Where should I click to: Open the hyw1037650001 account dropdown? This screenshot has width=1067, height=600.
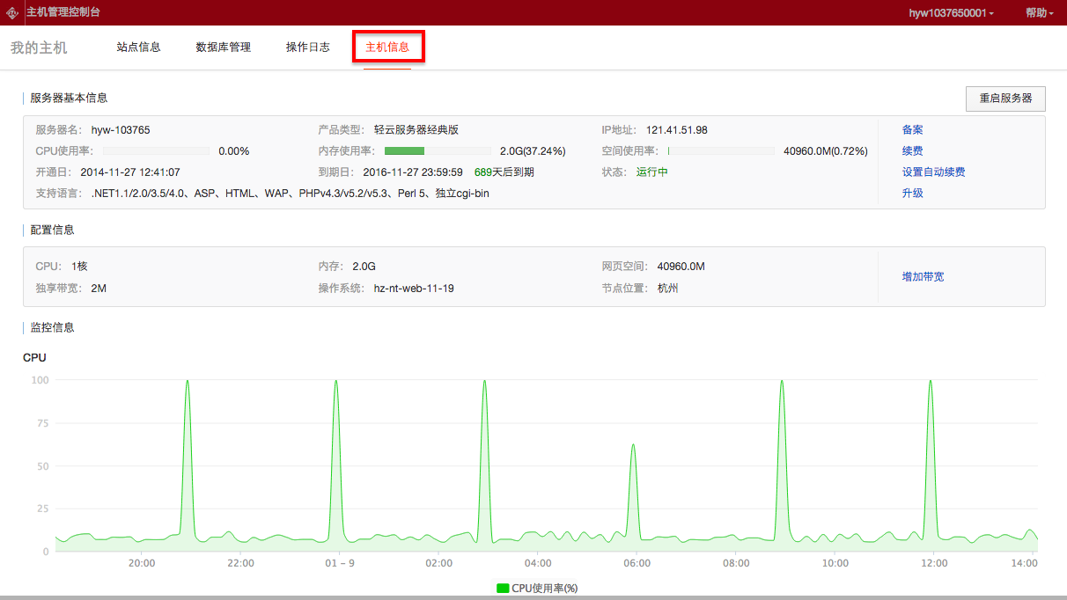(x=951, y=13)
